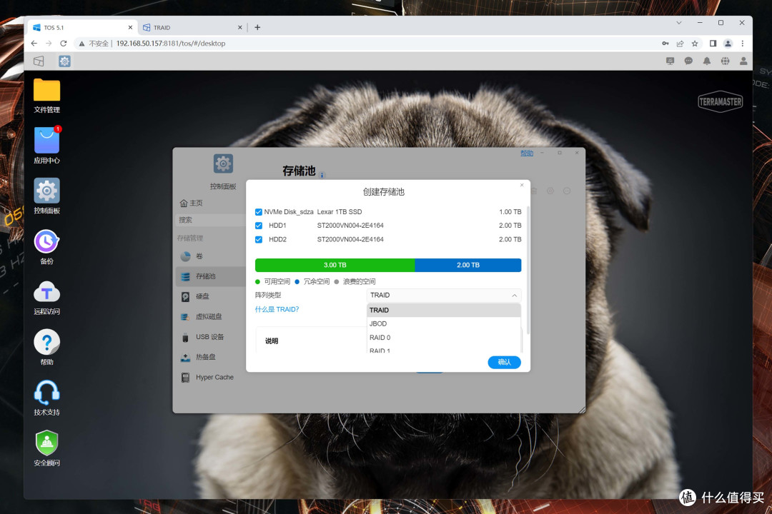Click the 帮助 link in control panel window
Screen dimensions: 772x514
click(527, 153)
